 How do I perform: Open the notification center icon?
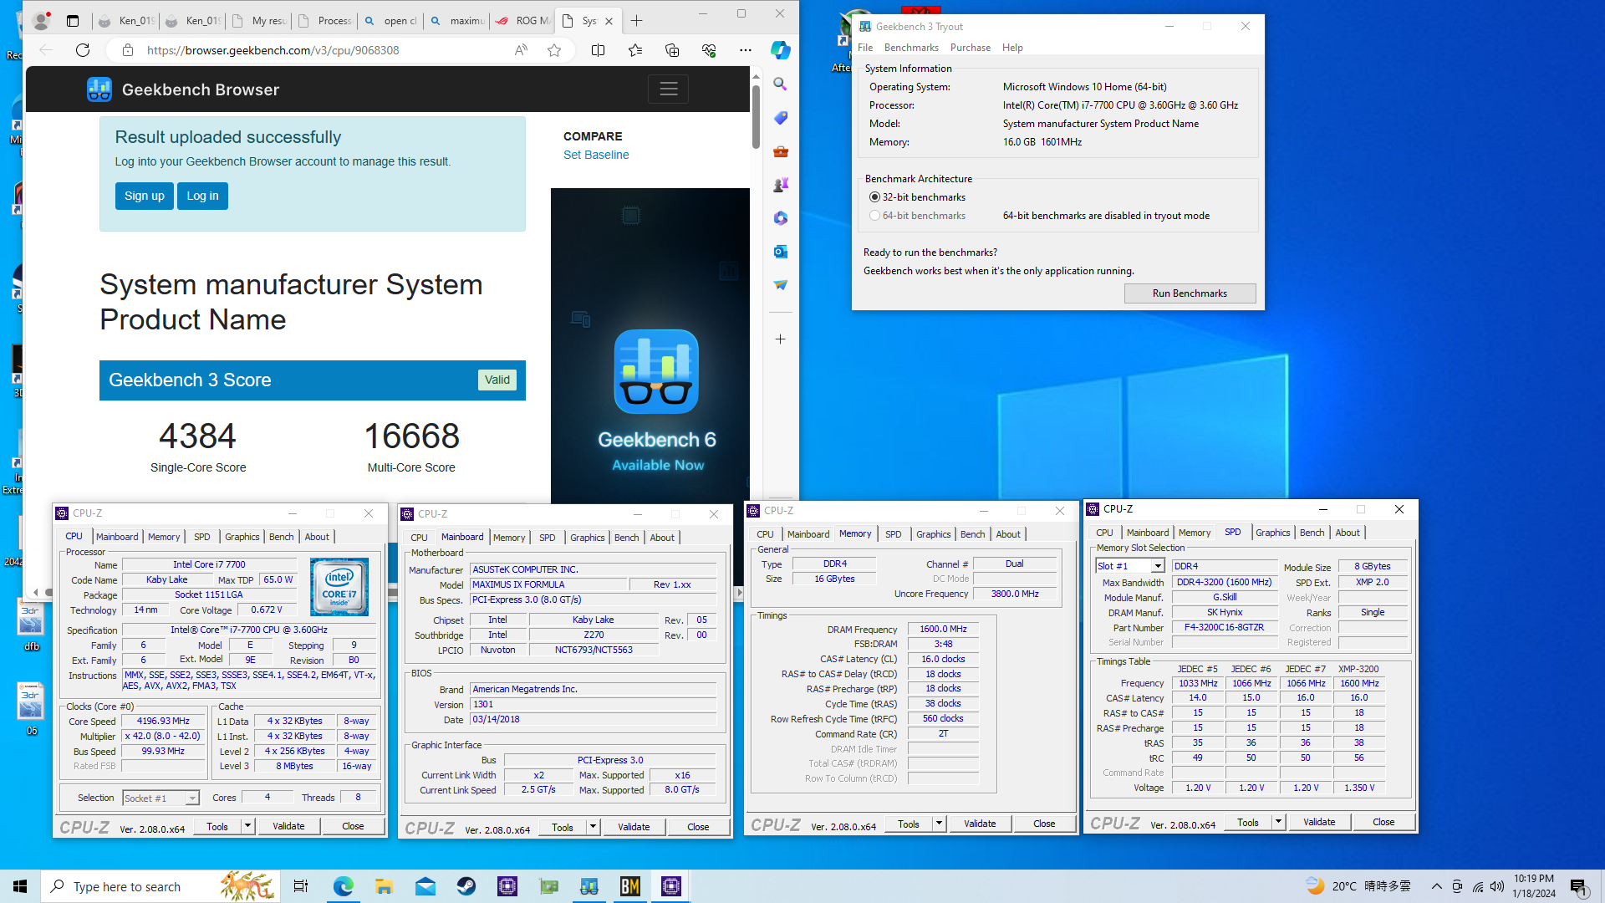tap(1578, 886)
